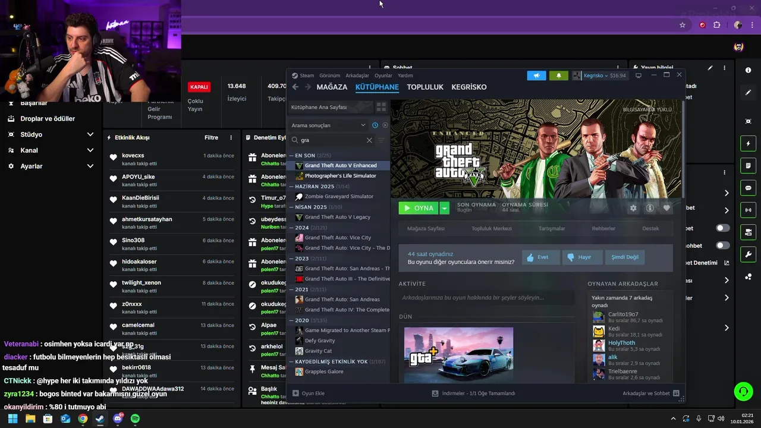Open Arkadaşlar menu in Steam
Viewport: 761px width, 428px height.
357,75
